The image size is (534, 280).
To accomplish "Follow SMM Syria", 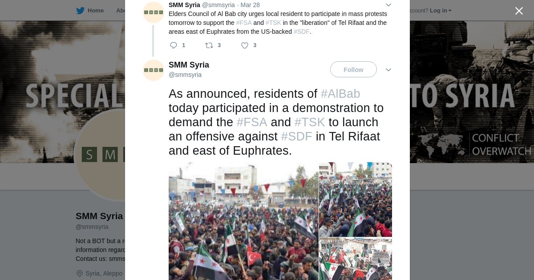I will click(x=353, y=70).
